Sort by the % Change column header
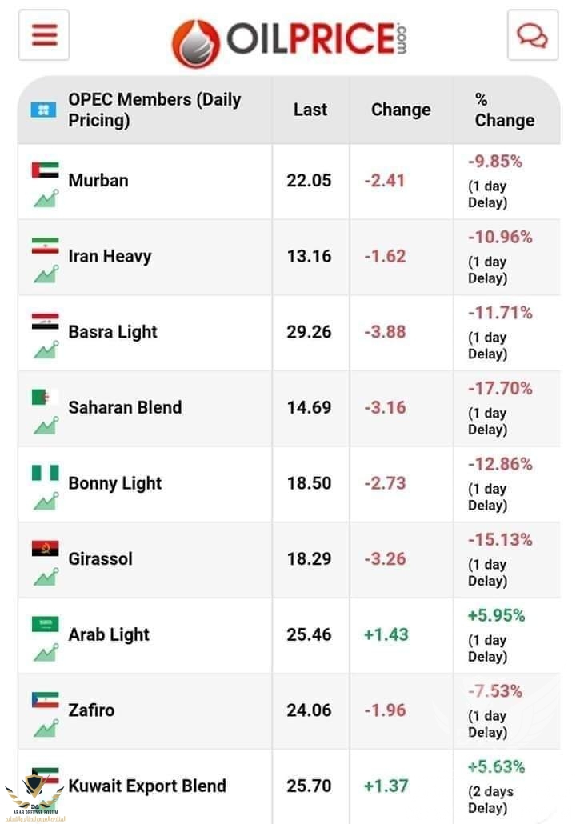The image size is (576, 824). click(x=504, y=110)
